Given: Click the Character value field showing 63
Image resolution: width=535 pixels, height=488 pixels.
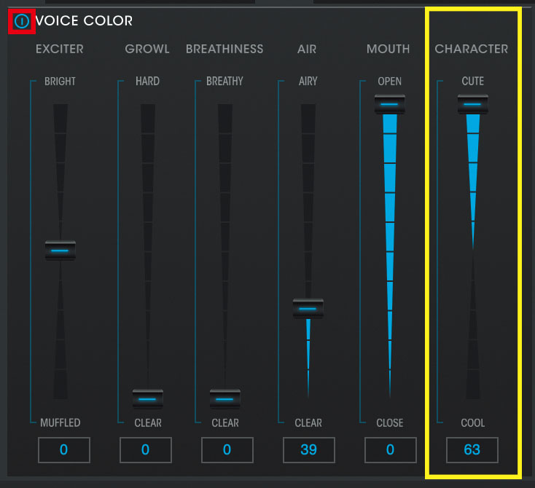Looking at the screenshot, I should tap(472, 450).
